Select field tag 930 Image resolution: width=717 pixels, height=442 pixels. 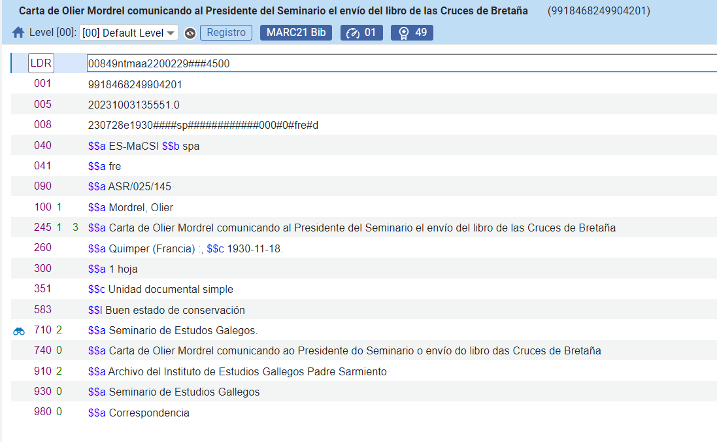42,391
